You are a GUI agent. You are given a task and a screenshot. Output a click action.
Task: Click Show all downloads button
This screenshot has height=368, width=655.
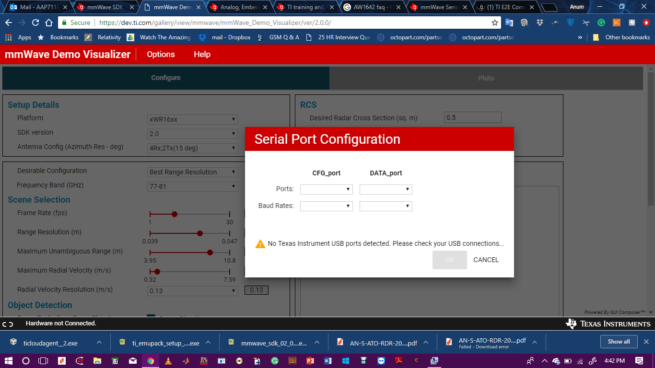[619, 342]
